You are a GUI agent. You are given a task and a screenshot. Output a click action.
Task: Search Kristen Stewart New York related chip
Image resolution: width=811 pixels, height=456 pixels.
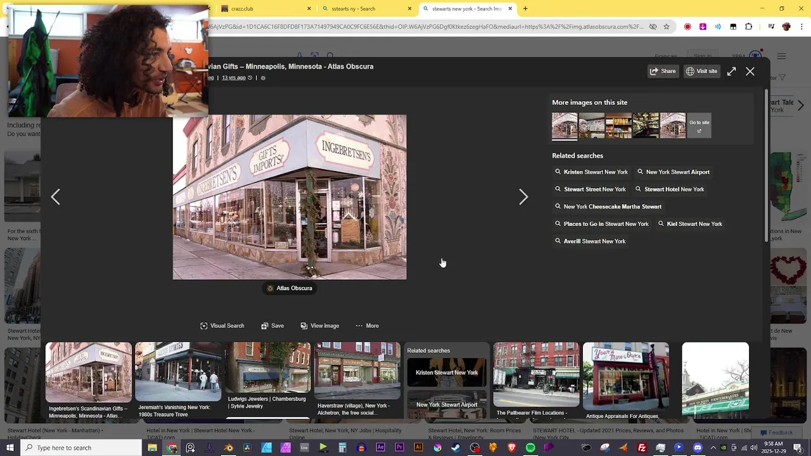pos(591,172)
